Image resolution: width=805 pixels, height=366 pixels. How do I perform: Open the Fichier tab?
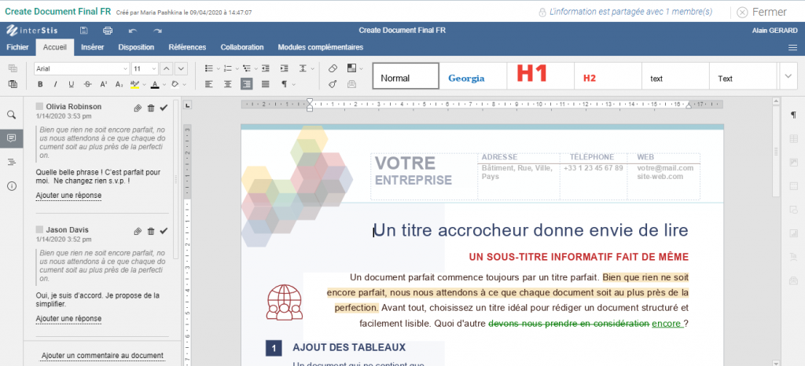(18, 47)
